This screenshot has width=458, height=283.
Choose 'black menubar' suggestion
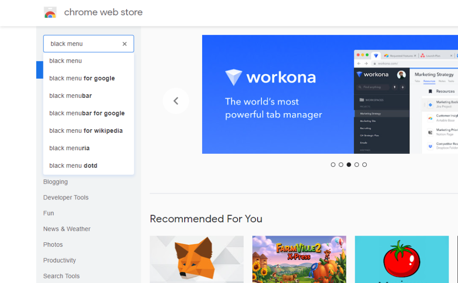click(71, 96)
